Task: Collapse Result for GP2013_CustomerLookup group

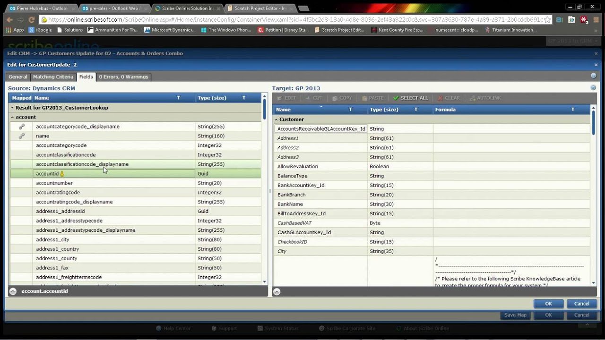Action: pyautogui.click(x=13, y=108)
